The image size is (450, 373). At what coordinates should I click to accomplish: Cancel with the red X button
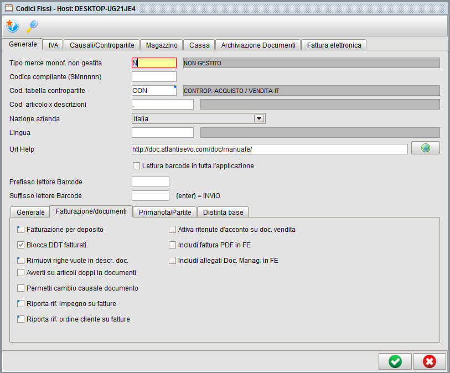coord(429,361)
